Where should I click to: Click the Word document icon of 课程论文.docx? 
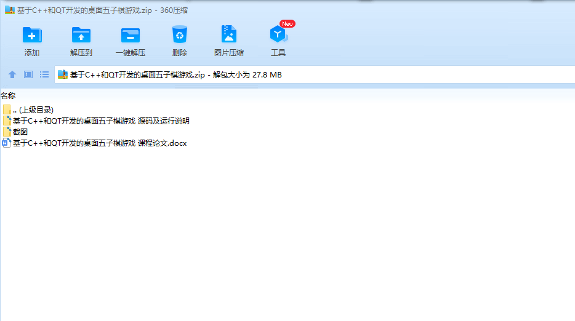tap(6, 143)
